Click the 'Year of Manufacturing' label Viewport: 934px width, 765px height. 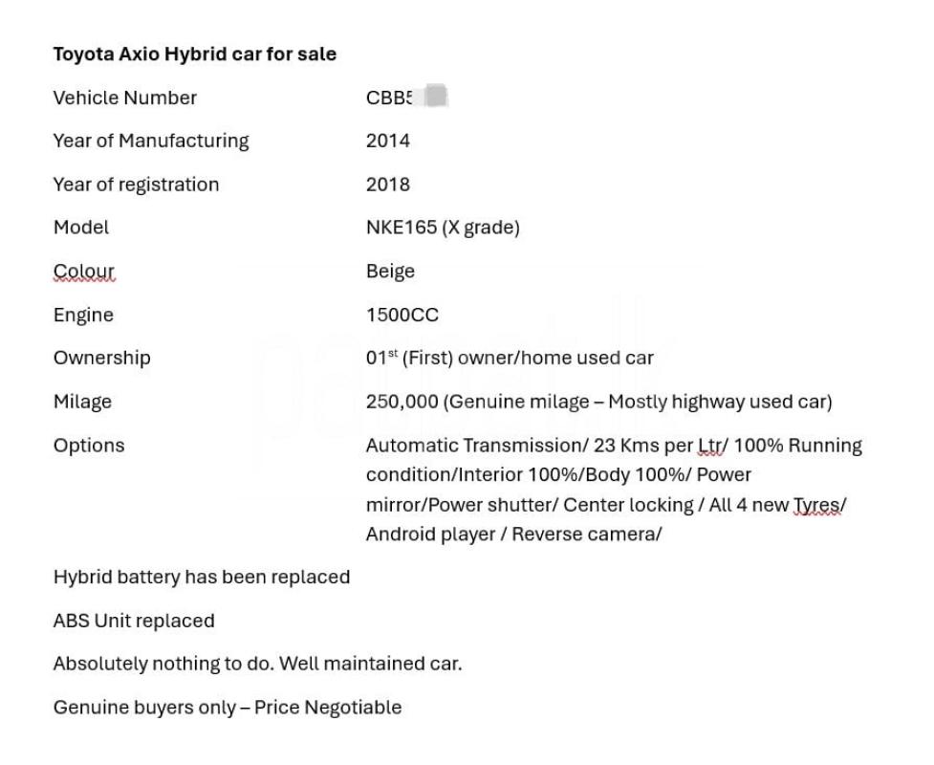pos(150,141)
